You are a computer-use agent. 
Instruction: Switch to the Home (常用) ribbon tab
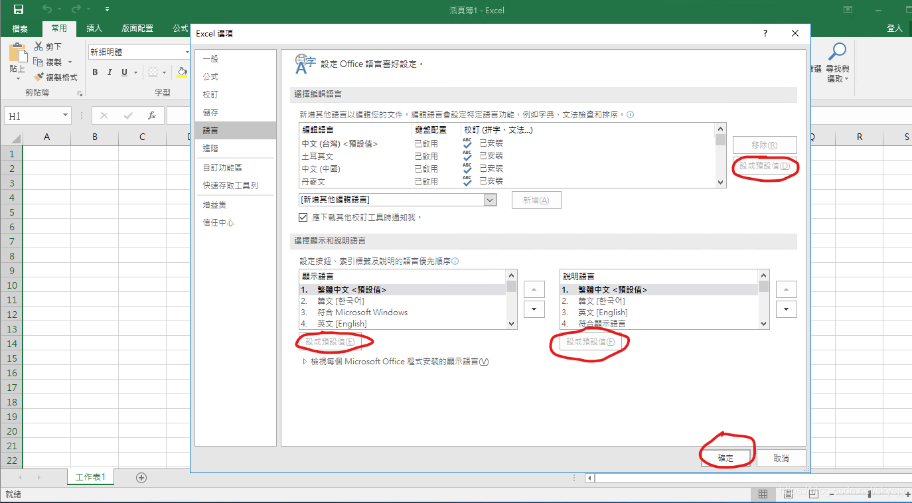[59, 29]
